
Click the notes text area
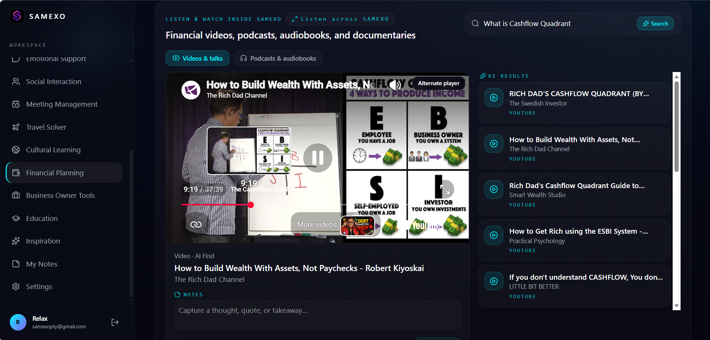point(317,315)
